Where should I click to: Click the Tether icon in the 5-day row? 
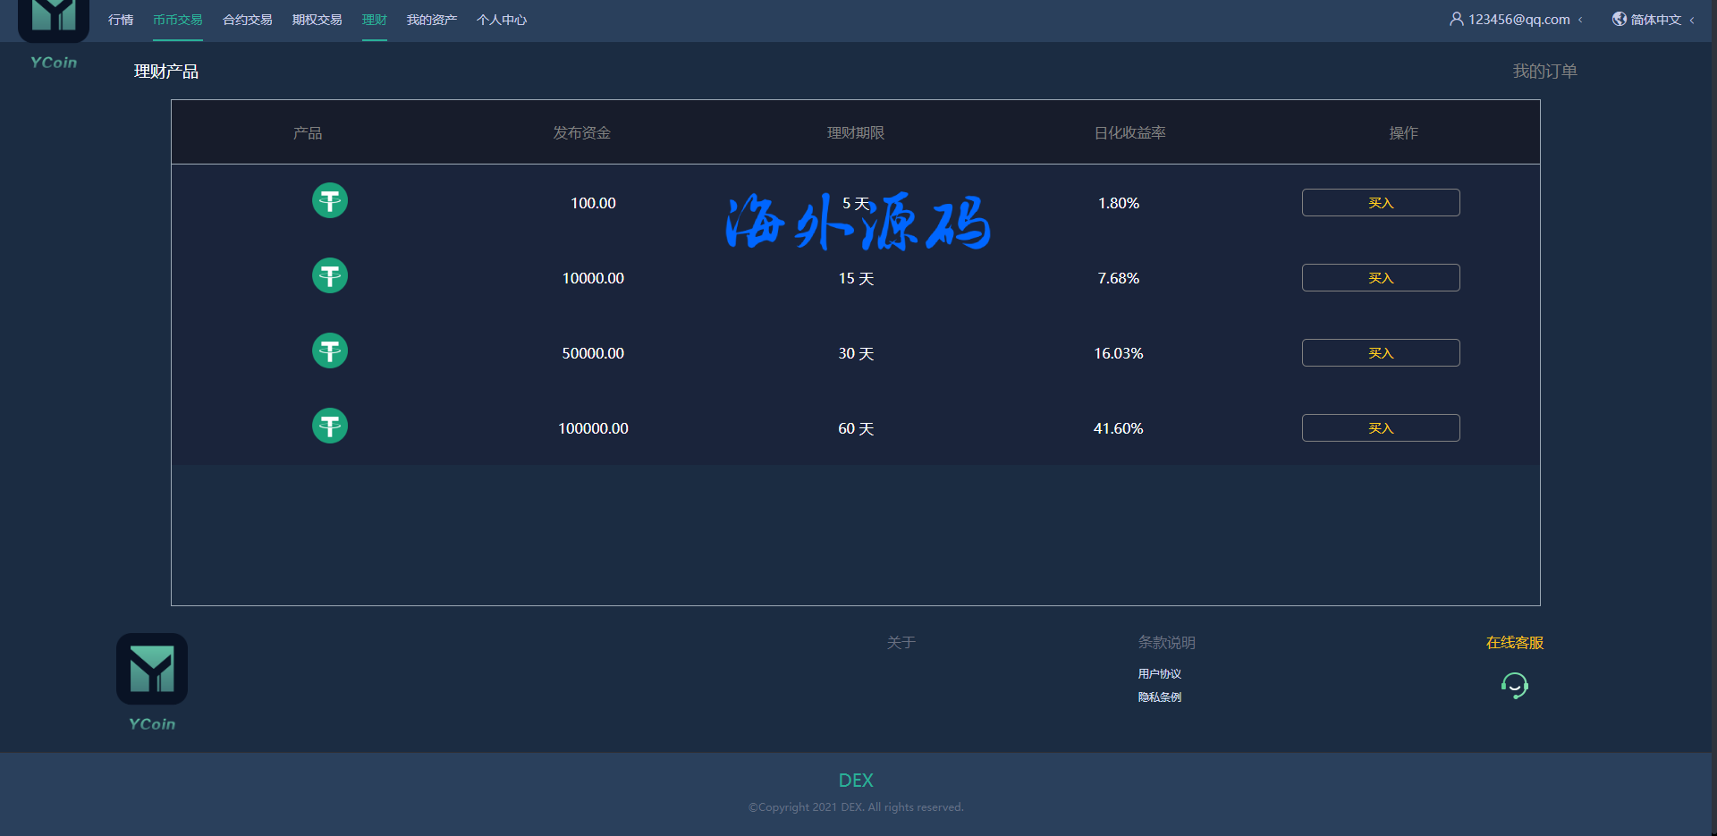(329, 201)
